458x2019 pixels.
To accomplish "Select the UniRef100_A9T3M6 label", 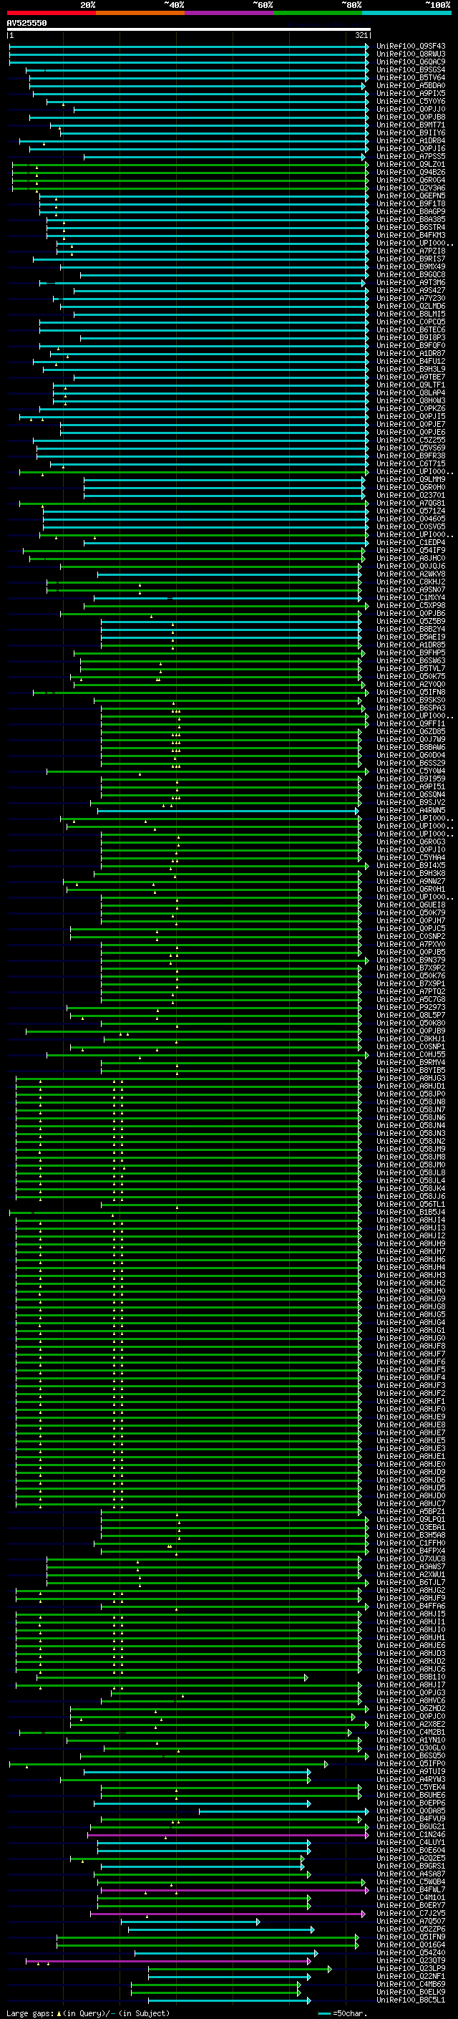I will [x=411, y=282].
